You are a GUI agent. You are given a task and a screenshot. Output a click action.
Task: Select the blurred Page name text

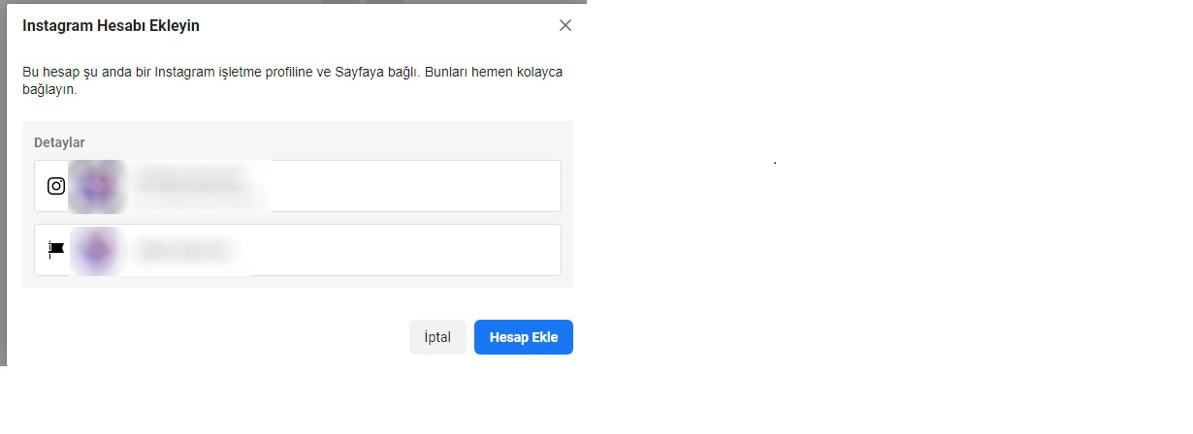[184, 250]
